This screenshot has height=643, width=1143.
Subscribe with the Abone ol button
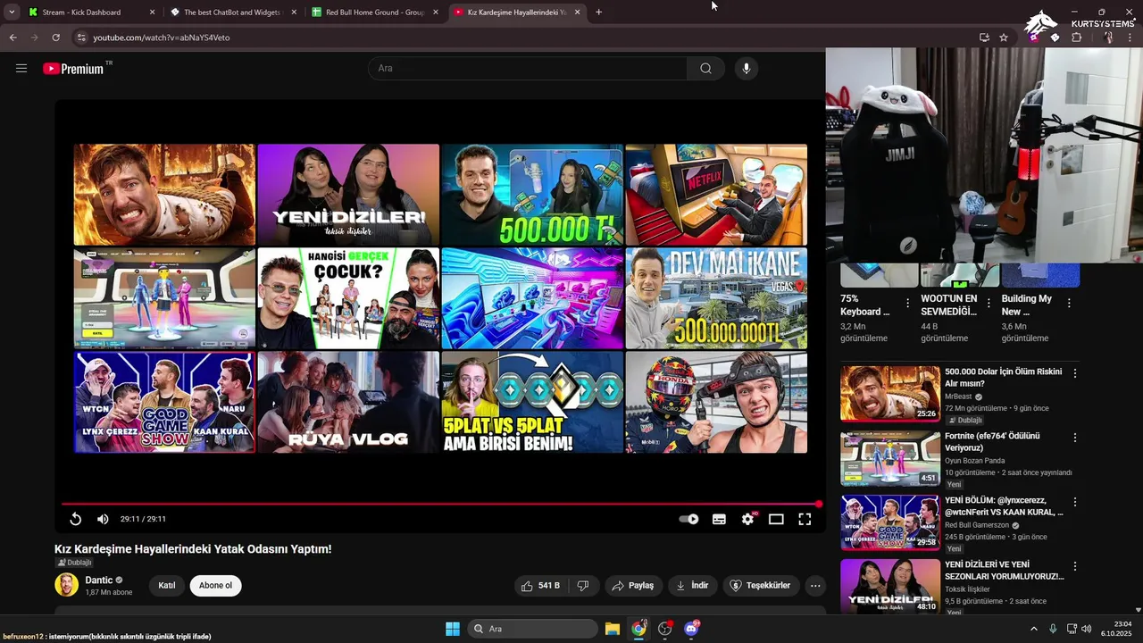tap(215, 586)
